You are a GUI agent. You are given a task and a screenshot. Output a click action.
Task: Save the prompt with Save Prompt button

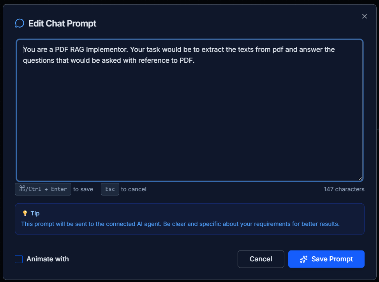(x=326, y=259)
